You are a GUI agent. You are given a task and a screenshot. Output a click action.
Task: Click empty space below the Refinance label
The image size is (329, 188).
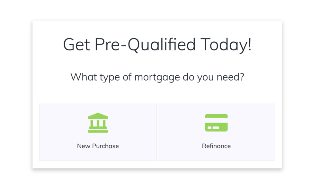(216, 155)
